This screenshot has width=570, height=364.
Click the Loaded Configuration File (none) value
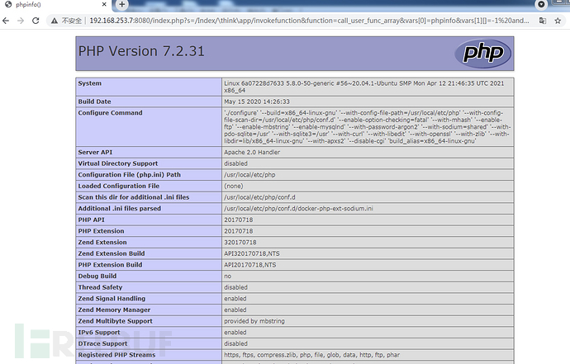tap(234, 186)
